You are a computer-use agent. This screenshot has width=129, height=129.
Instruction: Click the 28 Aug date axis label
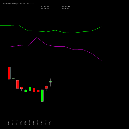point(46,123)
